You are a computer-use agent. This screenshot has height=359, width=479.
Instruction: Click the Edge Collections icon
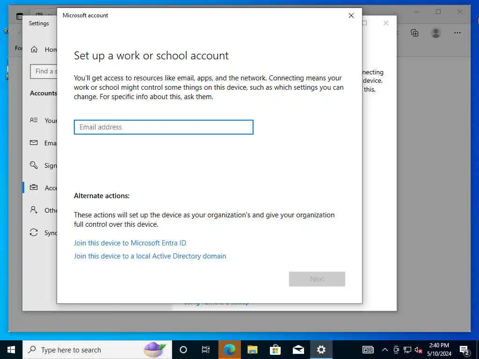pos(414,33)
